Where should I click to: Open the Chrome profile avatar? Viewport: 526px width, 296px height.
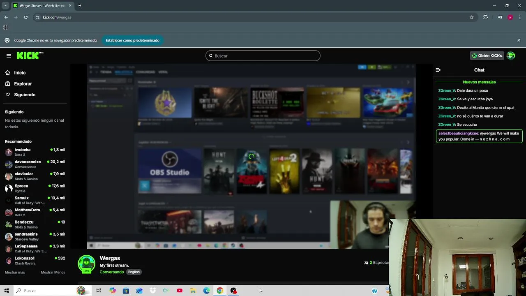pyautogui.click(x=510, y=17)
